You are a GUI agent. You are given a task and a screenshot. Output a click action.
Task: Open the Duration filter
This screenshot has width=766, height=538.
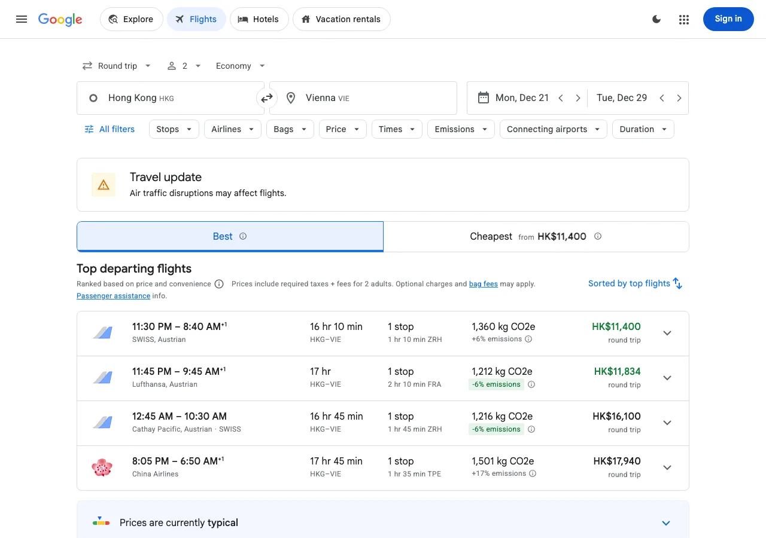(x=643, y=129)
